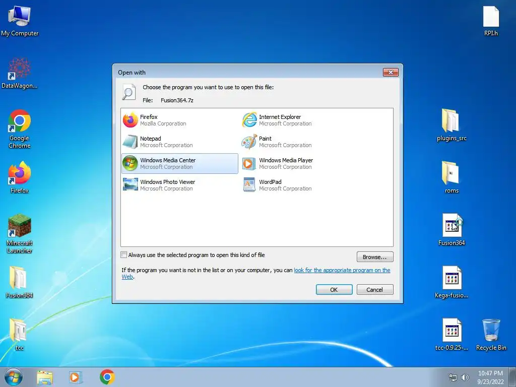Choose Windows Media Player in the list
Viewport: 516px width, 387px height.
(x=298, y=164)
